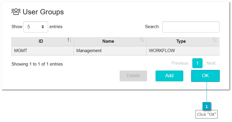The height and width of the screenshot is (122, 232).
Task: Go to the Previous page
Action: (x=180, y=63)
